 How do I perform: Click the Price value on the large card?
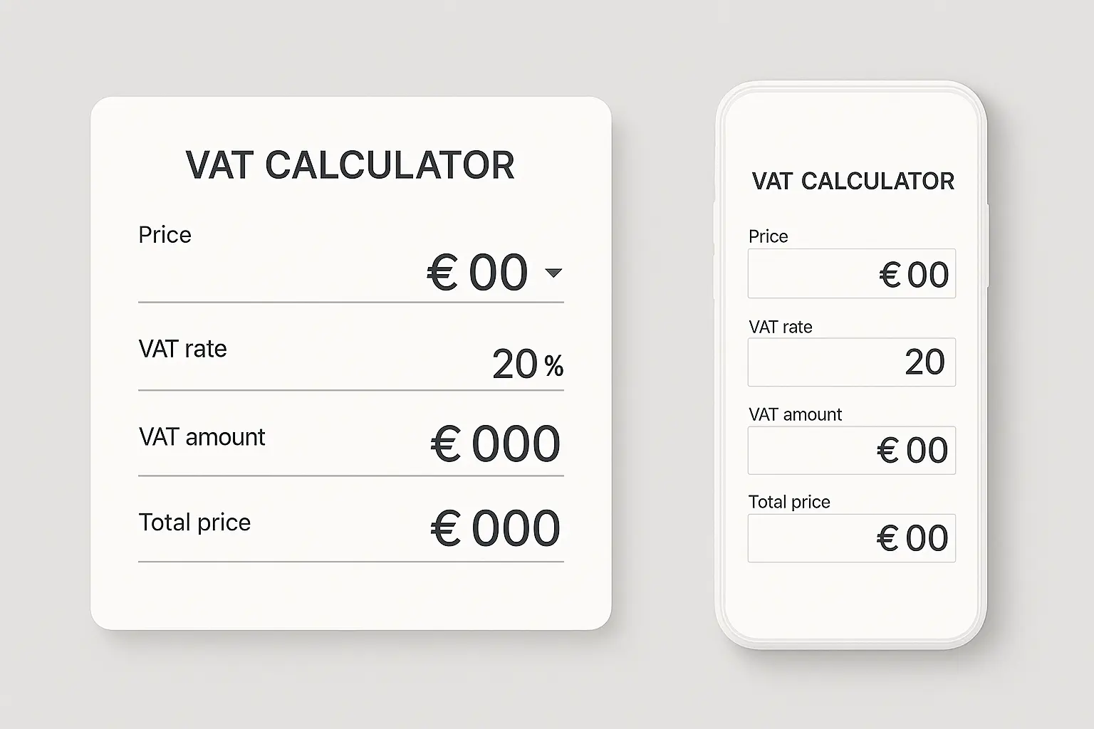coord(477,273)
